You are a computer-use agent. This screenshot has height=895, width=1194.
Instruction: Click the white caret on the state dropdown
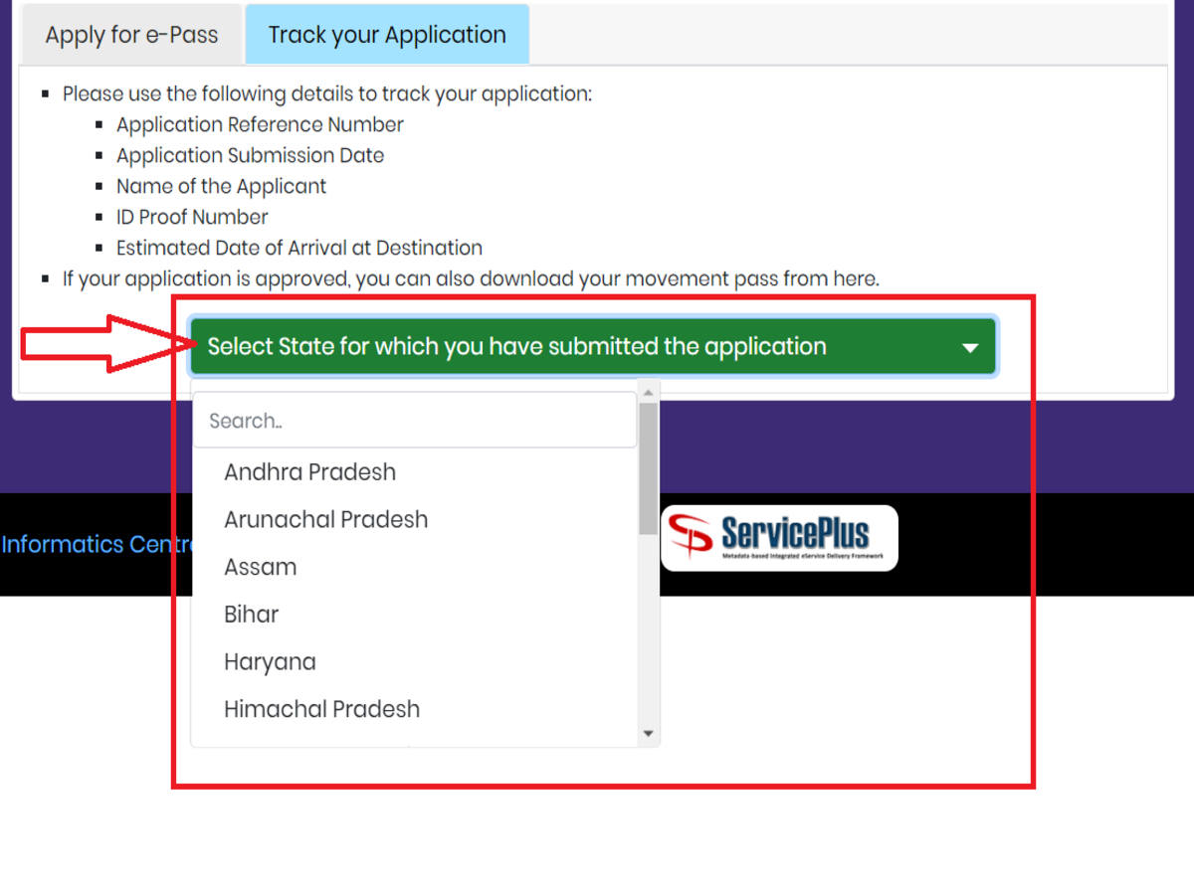point(970,348)
